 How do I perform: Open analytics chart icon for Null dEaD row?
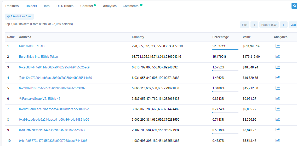(277, 46)
